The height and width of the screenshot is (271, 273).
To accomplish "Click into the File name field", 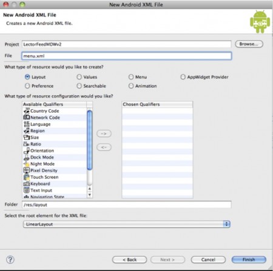I will [x=127, y=56].
